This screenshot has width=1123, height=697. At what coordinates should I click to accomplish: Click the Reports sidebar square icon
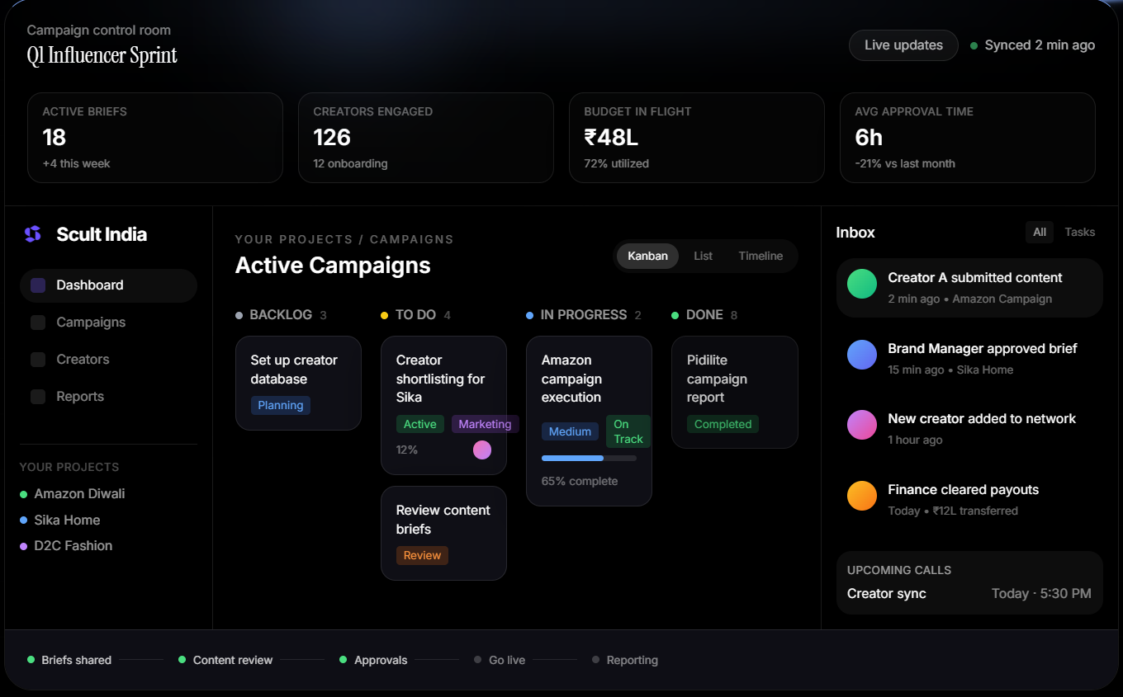tap(38, 397)
